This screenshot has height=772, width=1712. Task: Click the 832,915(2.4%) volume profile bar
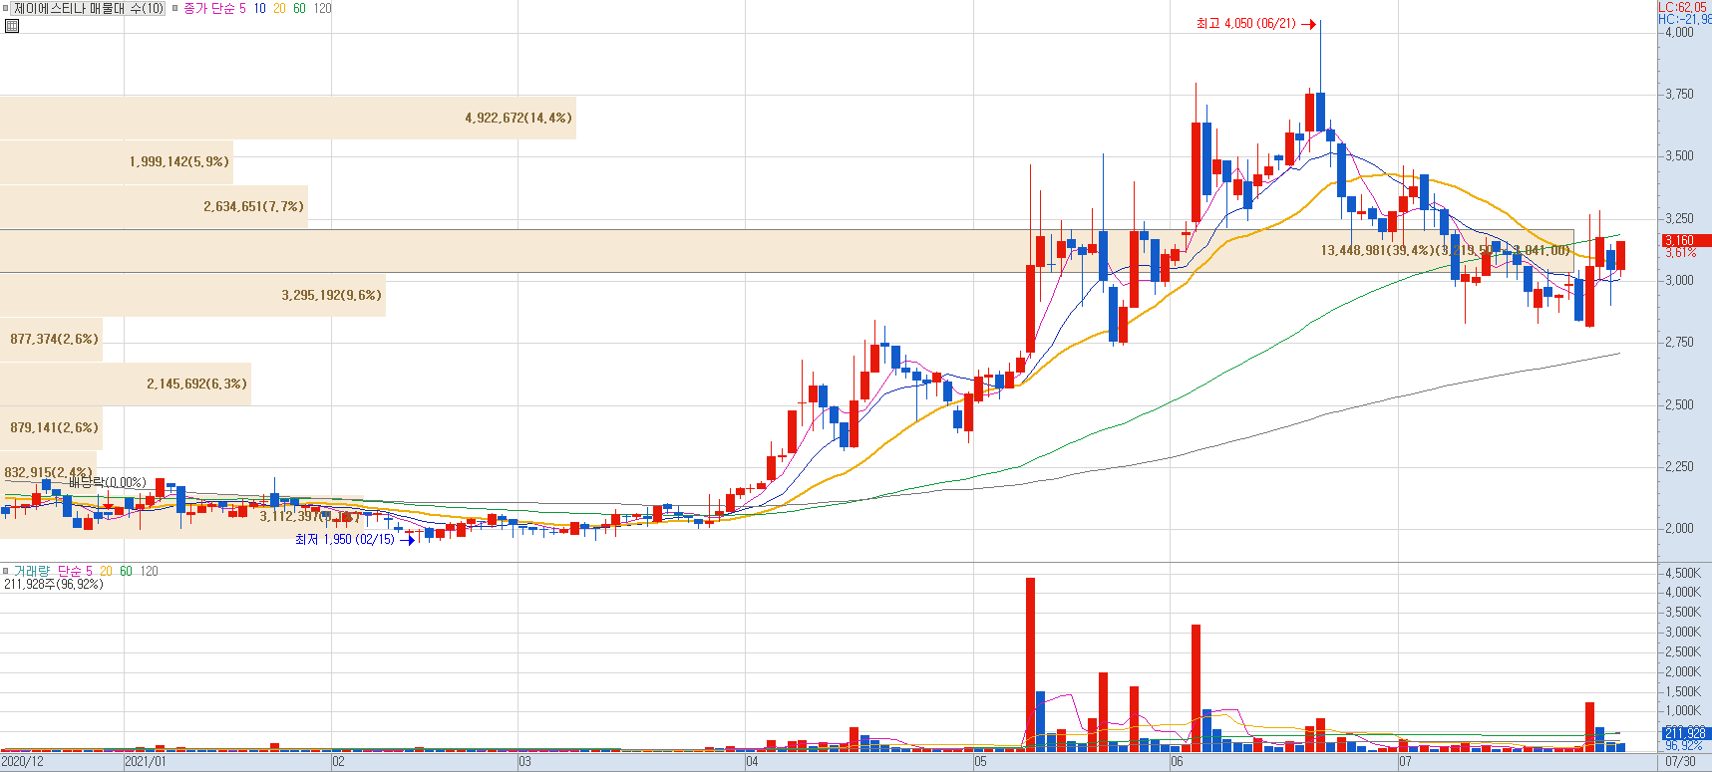coord(49,472)
